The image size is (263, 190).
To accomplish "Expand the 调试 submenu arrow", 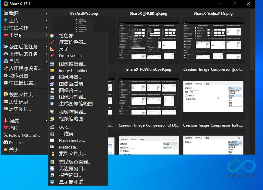I will [x=46, y=121].
